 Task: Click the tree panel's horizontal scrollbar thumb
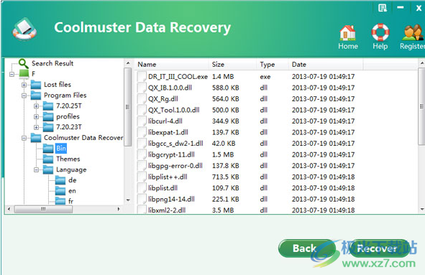point(43,209)
